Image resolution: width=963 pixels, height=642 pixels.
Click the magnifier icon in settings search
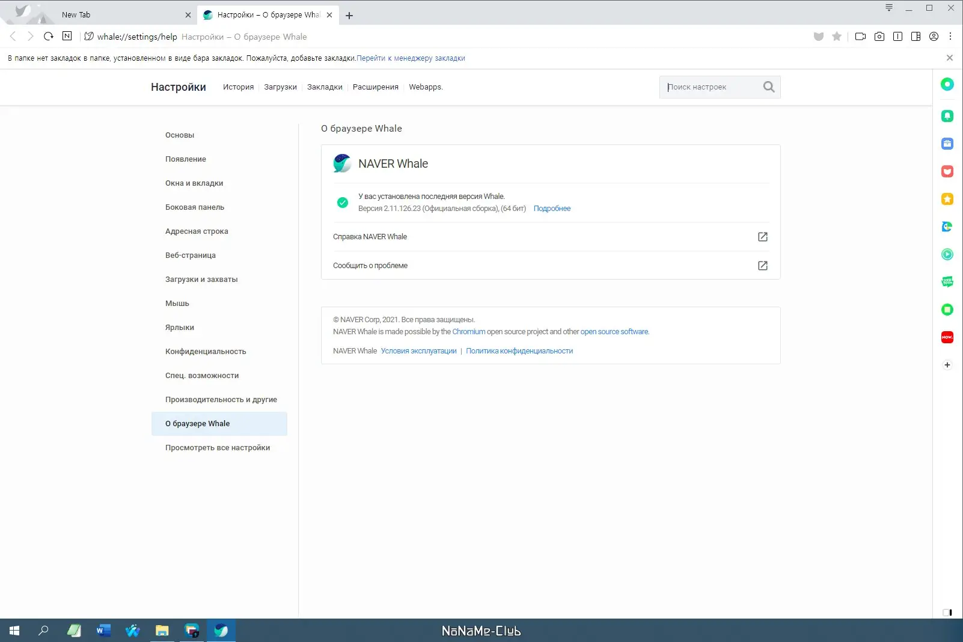(768, 87)
